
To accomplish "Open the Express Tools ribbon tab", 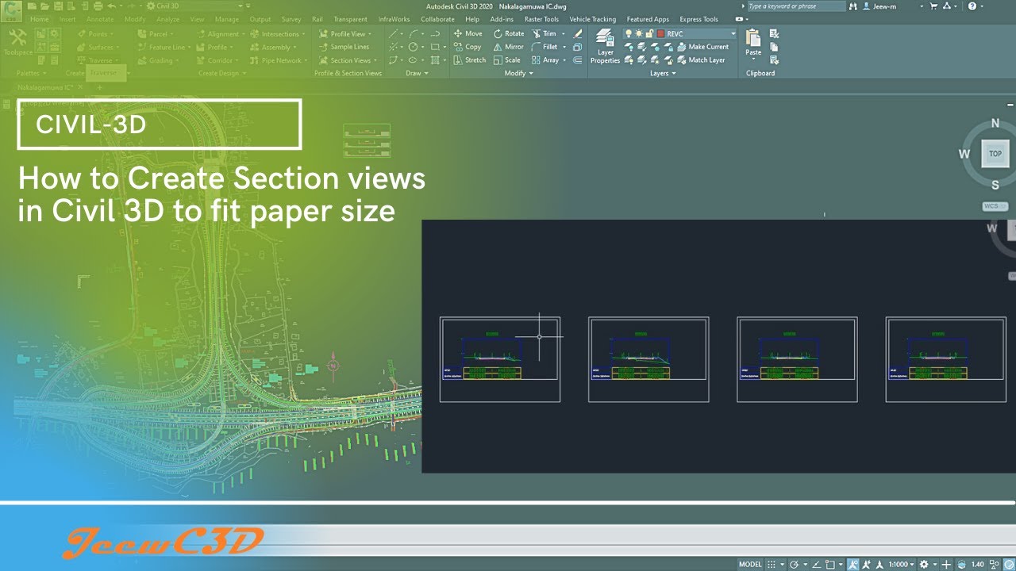I will click(698, 19).
